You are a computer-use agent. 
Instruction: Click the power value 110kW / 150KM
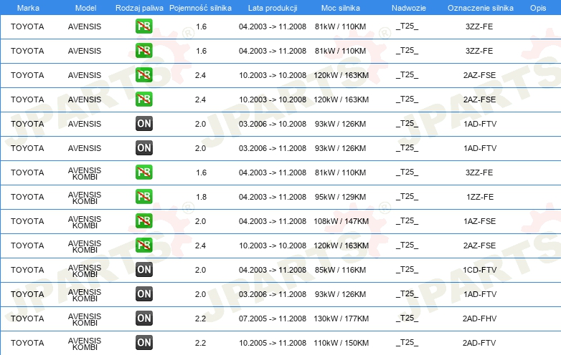(x=341, y=343)
